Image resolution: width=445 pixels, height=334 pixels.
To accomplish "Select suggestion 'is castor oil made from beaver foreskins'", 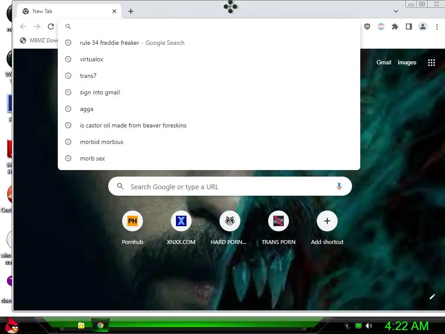I will click(x=209, y=125).
